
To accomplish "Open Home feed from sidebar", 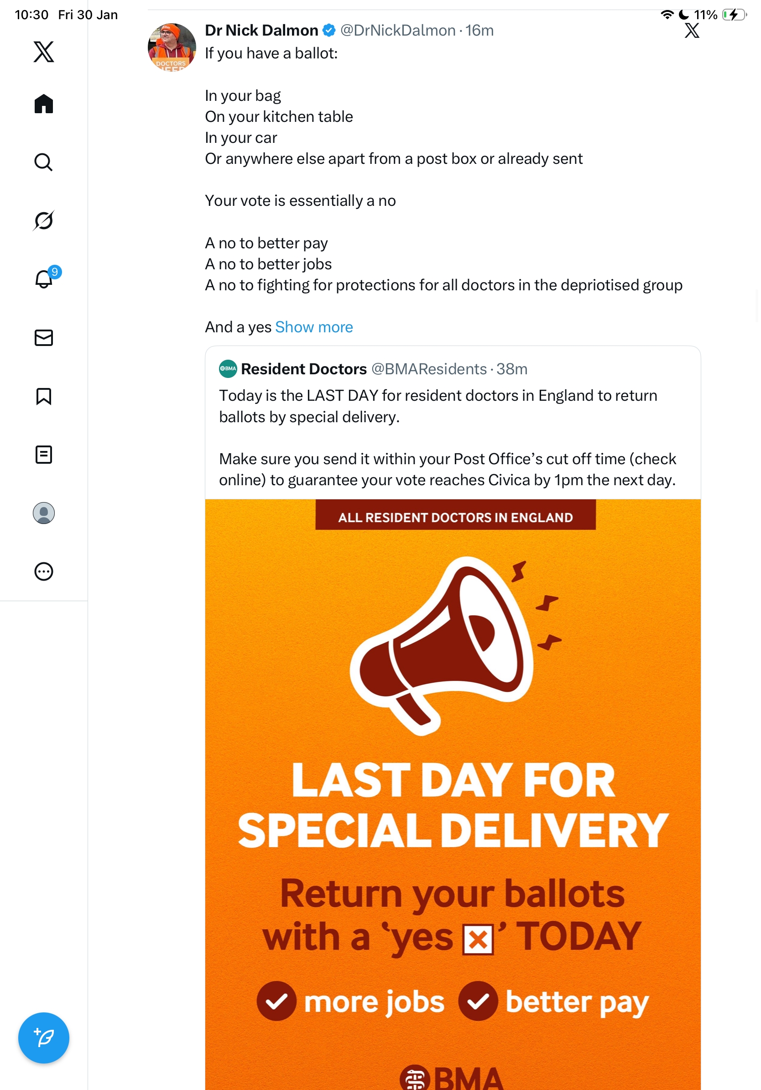I will [x=44, y=104].
